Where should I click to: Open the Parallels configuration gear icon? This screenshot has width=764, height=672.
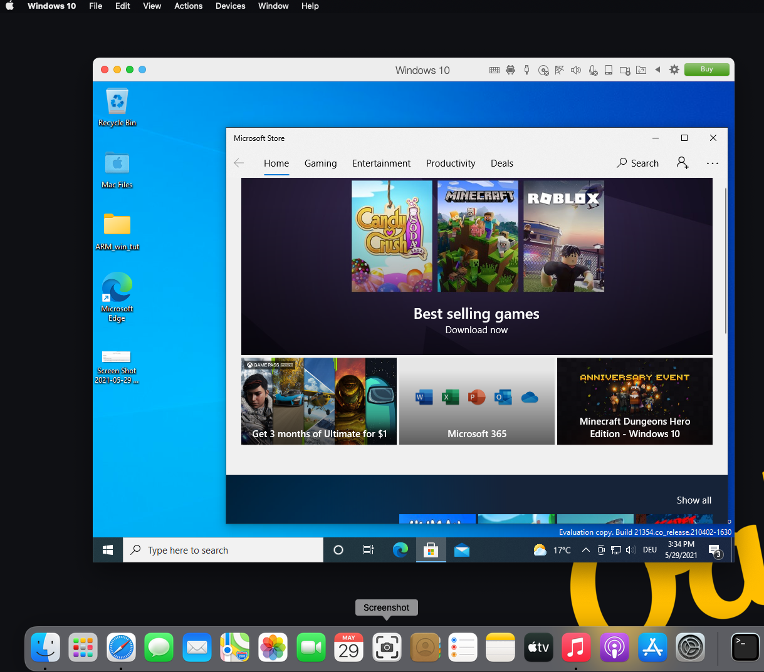coord(674,70)
